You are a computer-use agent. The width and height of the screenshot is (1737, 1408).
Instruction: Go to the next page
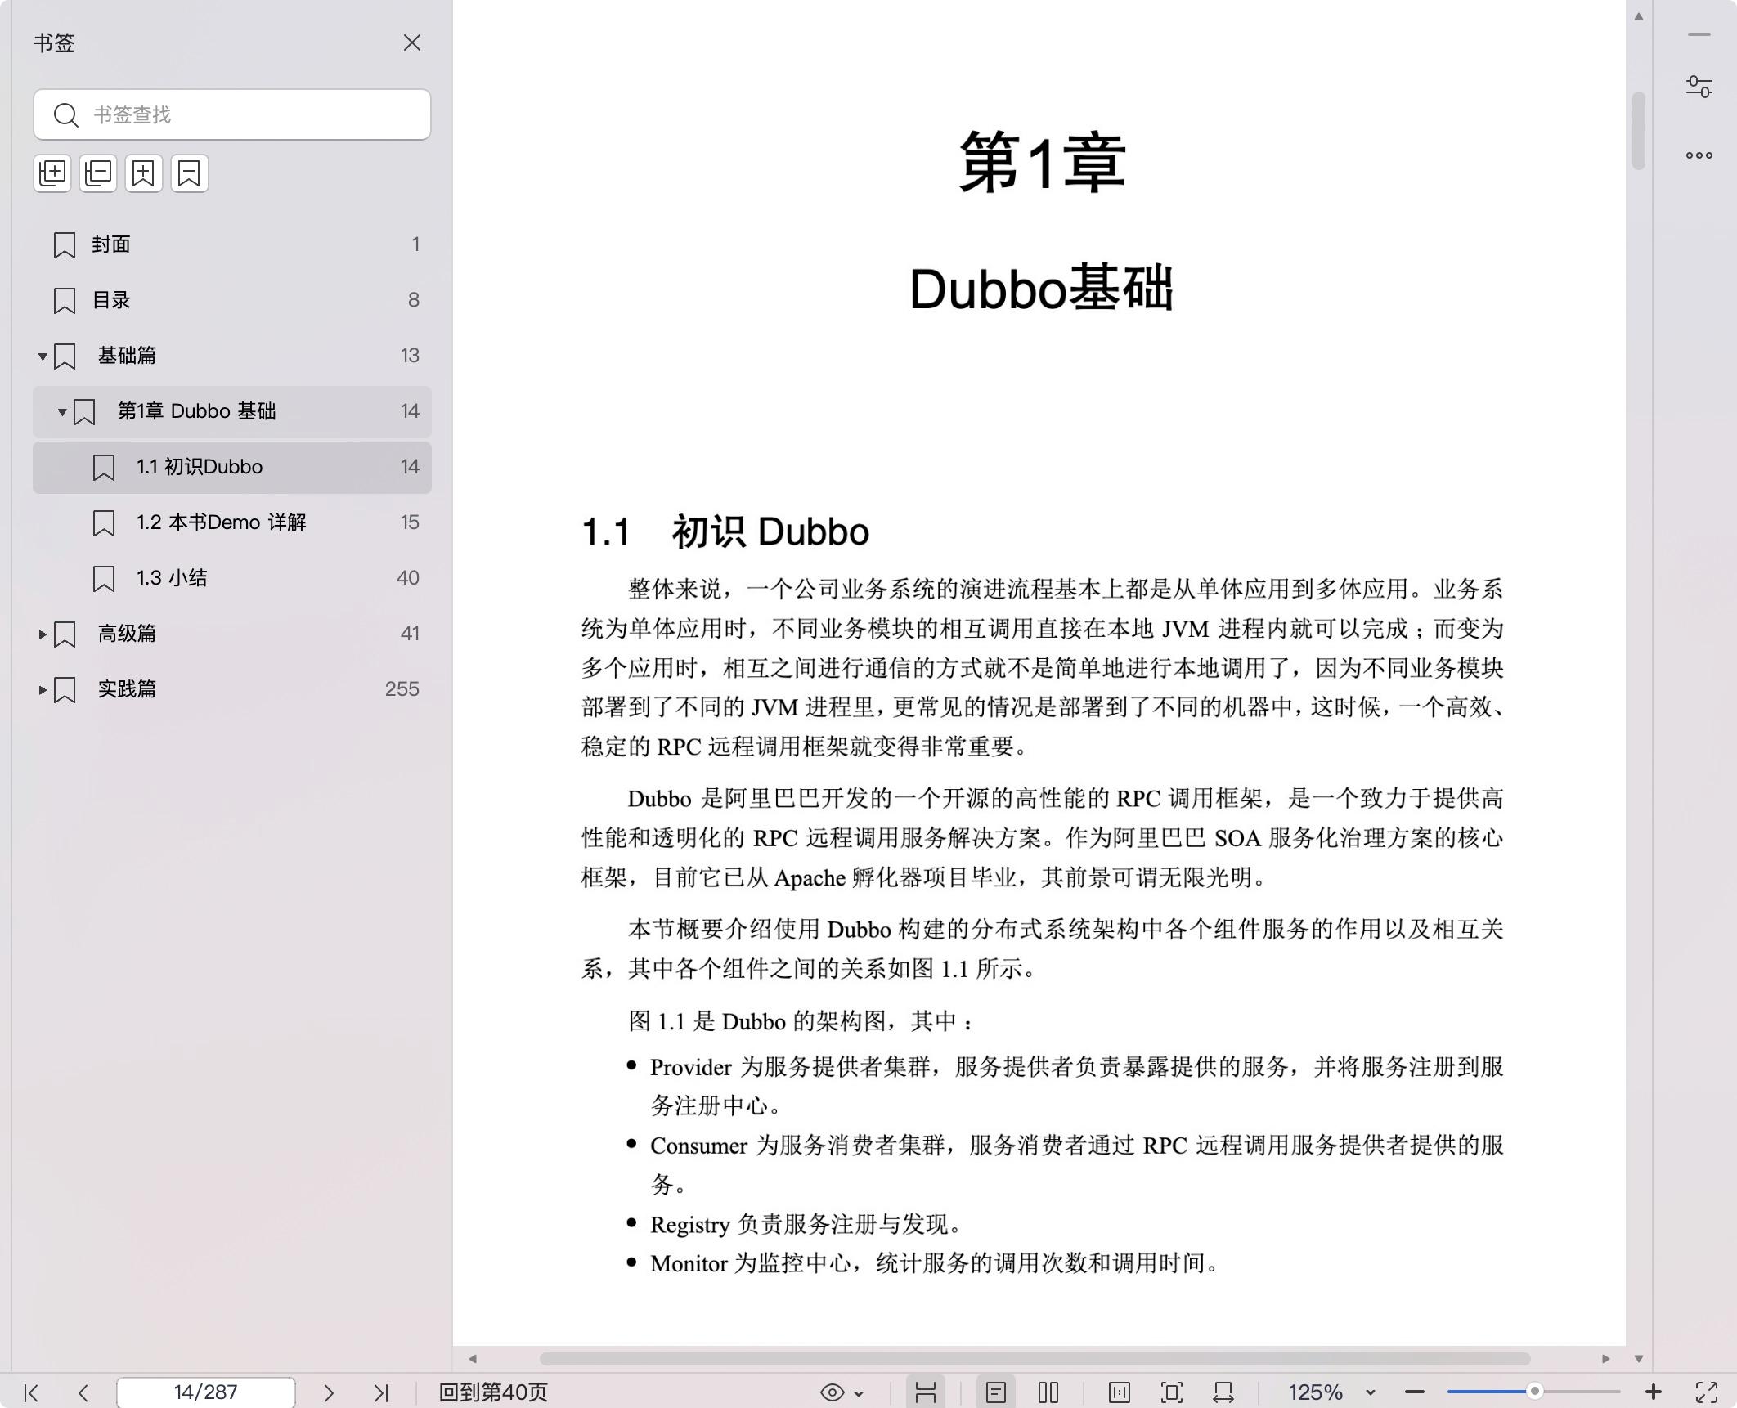tap(329, 1392)
